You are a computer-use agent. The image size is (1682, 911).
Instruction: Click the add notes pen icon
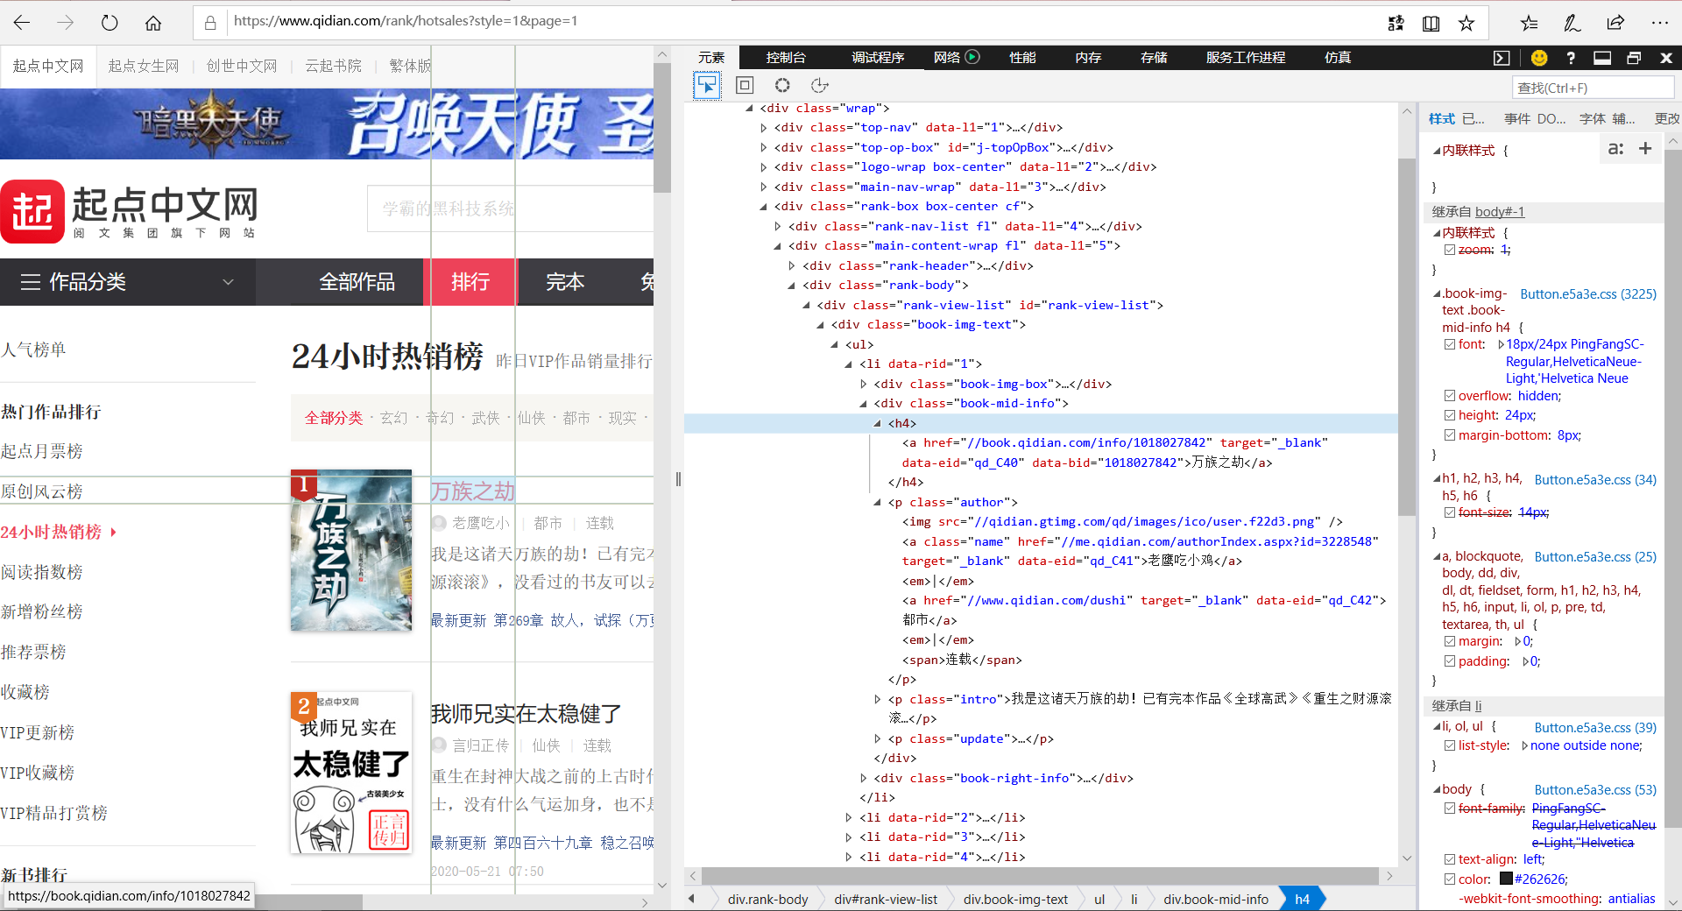pyautogui.click(x=1572, y=24)
